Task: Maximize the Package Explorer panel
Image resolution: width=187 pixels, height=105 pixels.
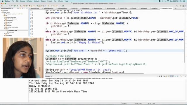Action: 27,8
